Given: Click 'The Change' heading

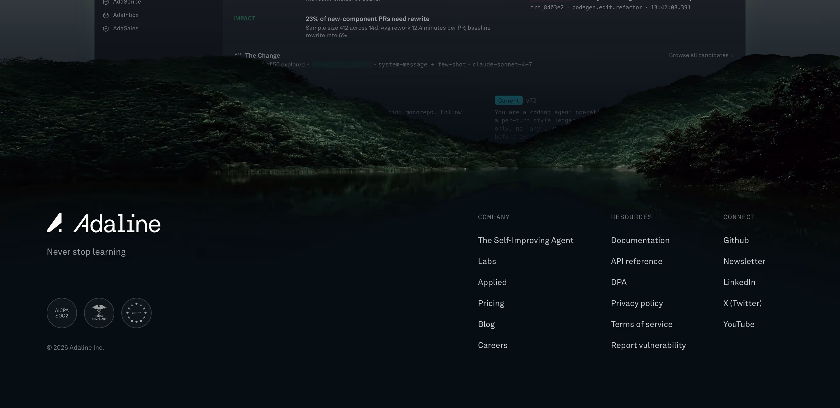Looking at the screenshot, I should click(262, 55).
